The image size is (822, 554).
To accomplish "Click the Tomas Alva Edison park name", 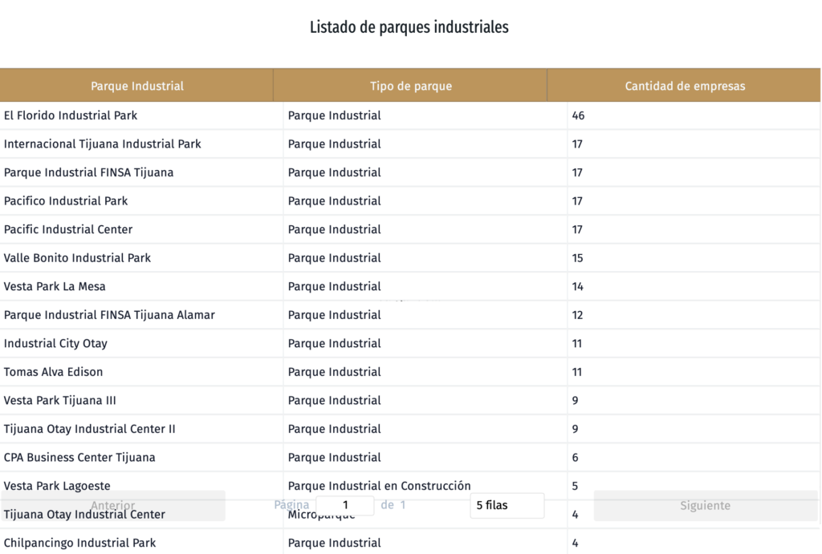I will point(53,372).
